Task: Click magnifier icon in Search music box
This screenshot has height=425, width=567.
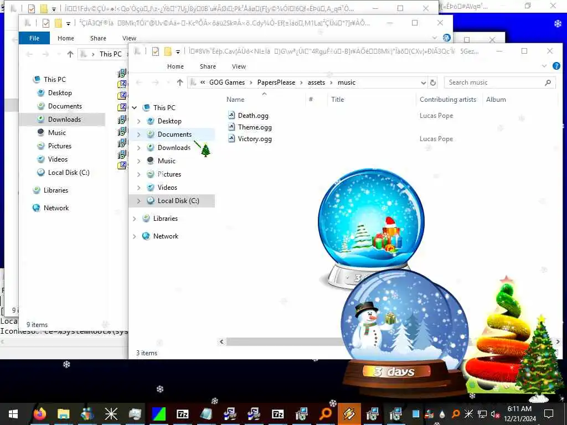Action: [x=548, y=83]
